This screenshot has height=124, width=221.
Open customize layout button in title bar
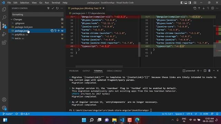[195, 3]
